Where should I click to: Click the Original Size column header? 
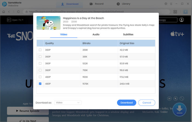tap(137, 43)
